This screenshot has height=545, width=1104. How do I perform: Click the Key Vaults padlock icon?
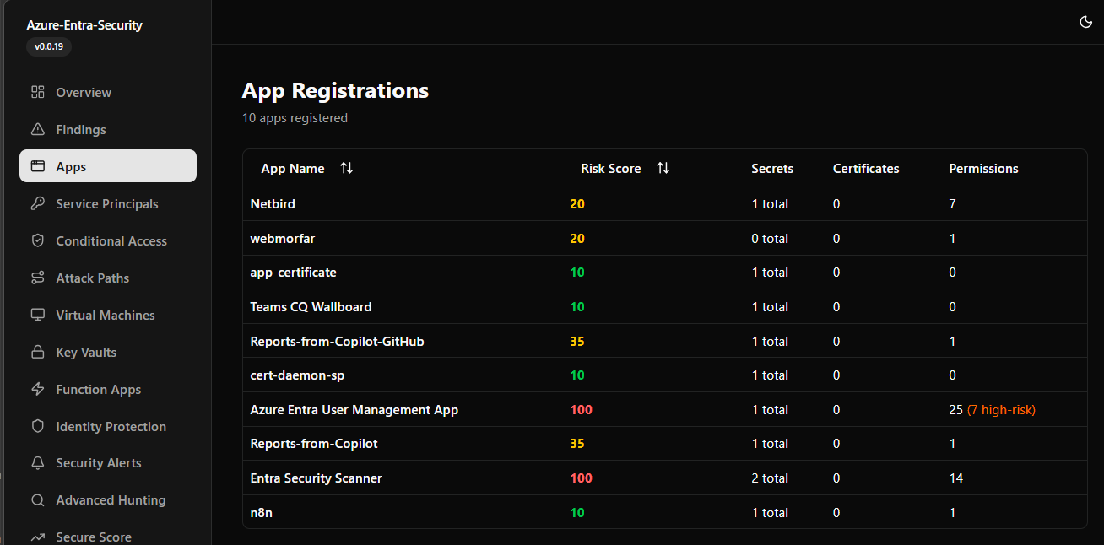click(x=37, y=352)
